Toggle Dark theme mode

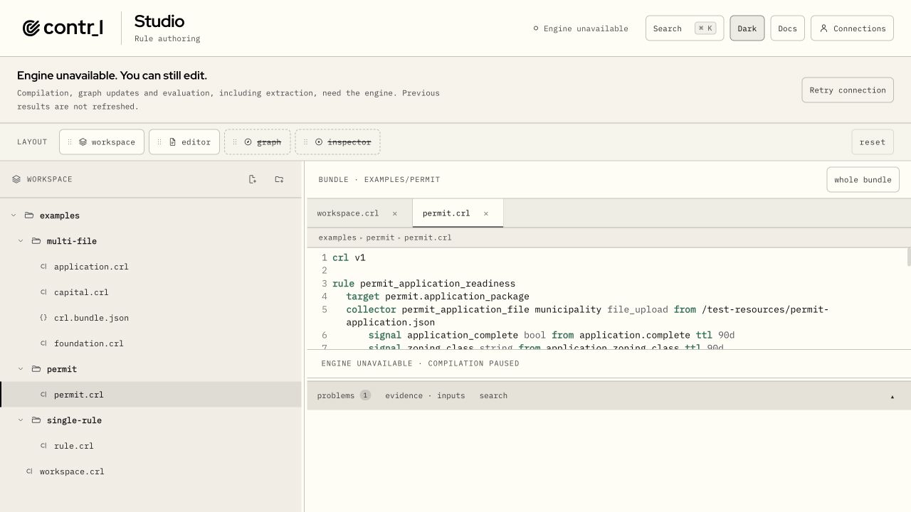click(x=747, y=28)
